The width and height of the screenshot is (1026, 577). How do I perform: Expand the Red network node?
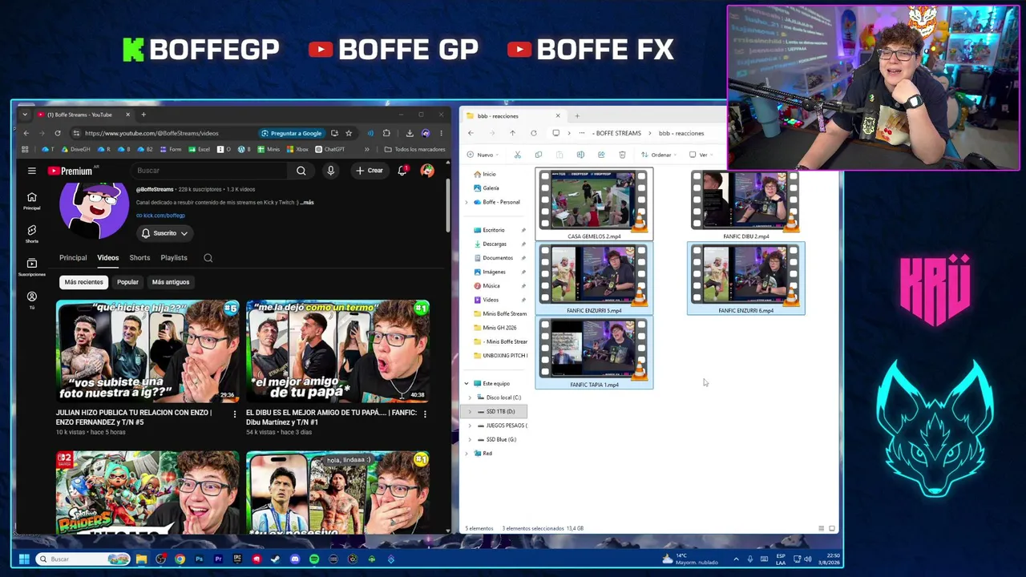click(467, 454)
